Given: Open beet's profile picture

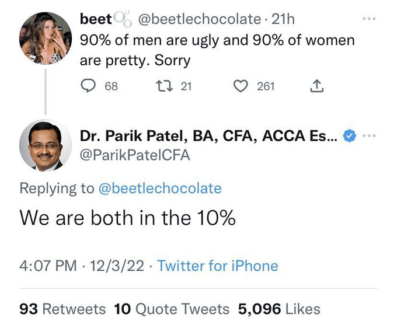Looking at the screenshot, I should (x=45, y=38).
